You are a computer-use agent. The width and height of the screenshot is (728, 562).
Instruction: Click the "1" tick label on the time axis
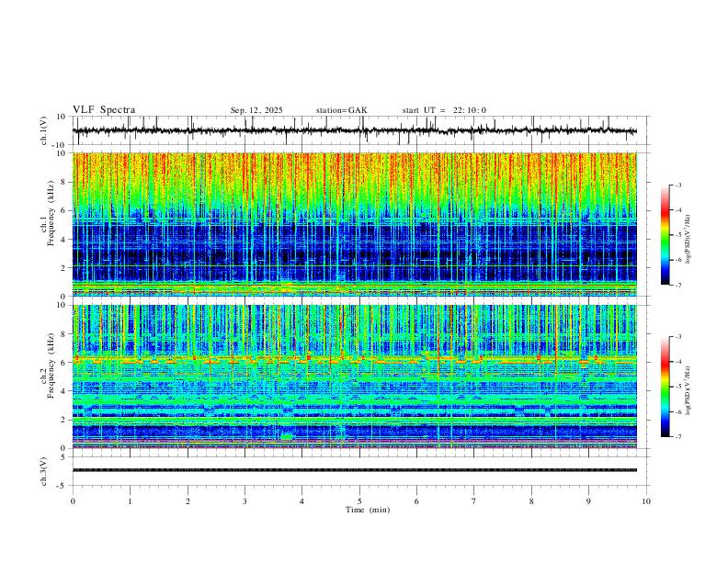130,501
